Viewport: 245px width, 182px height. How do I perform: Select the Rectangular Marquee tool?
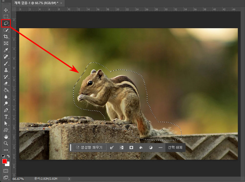click(6, 17)
